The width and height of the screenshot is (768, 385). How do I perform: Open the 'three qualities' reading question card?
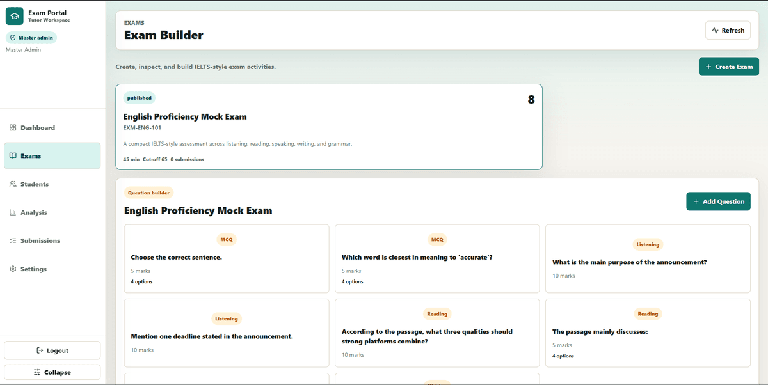point(437,333)
